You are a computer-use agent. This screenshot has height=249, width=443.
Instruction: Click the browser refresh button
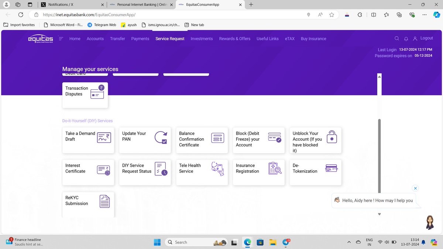[21, 15]
